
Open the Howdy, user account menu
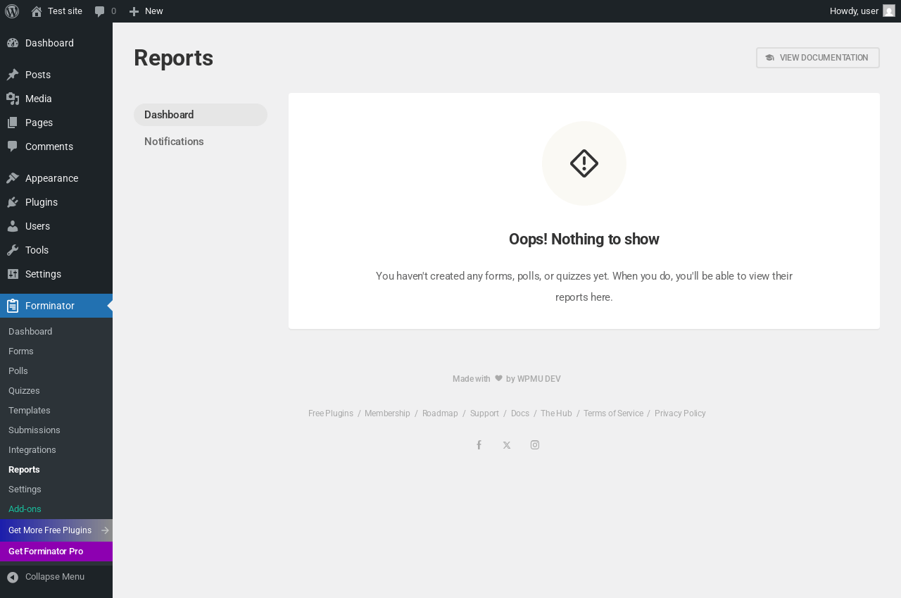pos(862,11)
